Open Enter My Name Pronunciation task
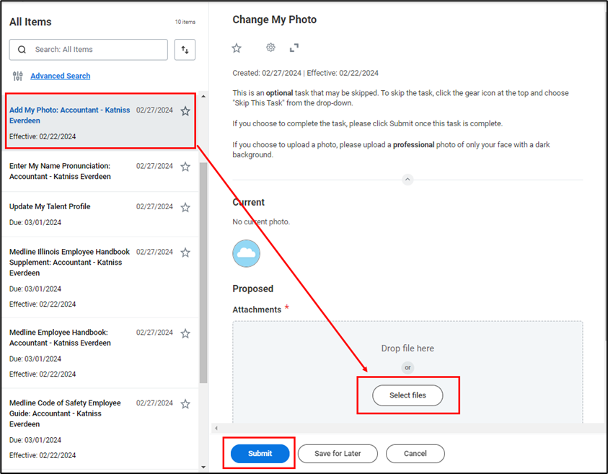This screenshot has height=474, width=608. (x=60, y=171)
